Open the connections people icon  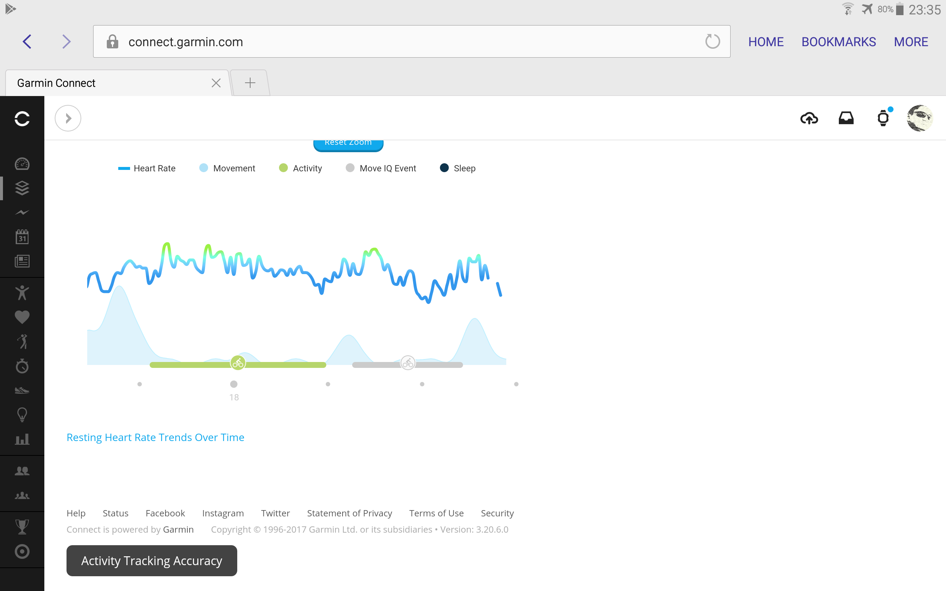[22, 471]
